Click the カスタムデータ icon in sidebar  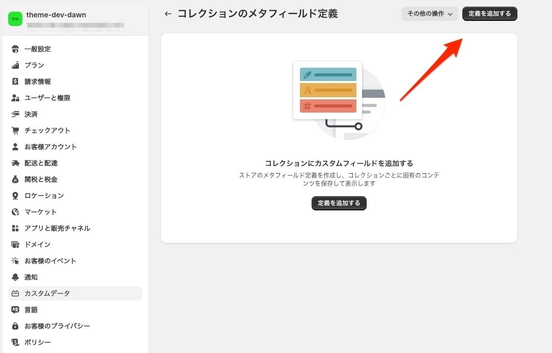pyautogui.click(x=16, y=293)
